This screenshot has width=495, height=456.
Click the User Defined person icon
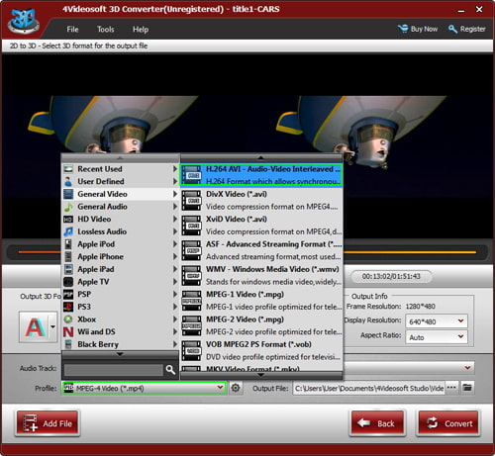pos(68,181)
